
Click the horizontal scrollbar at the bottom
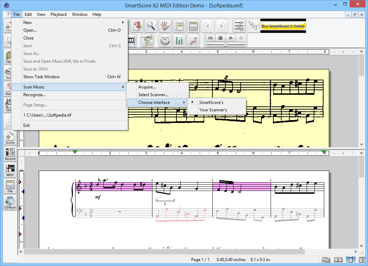coord(164,252)
